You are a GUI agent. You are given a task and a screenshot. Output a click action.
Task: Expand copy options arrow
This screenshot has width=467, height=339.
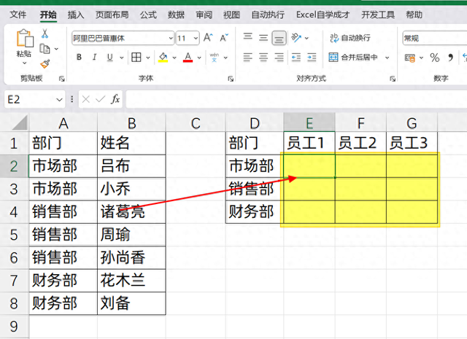(x=56, y=49)
